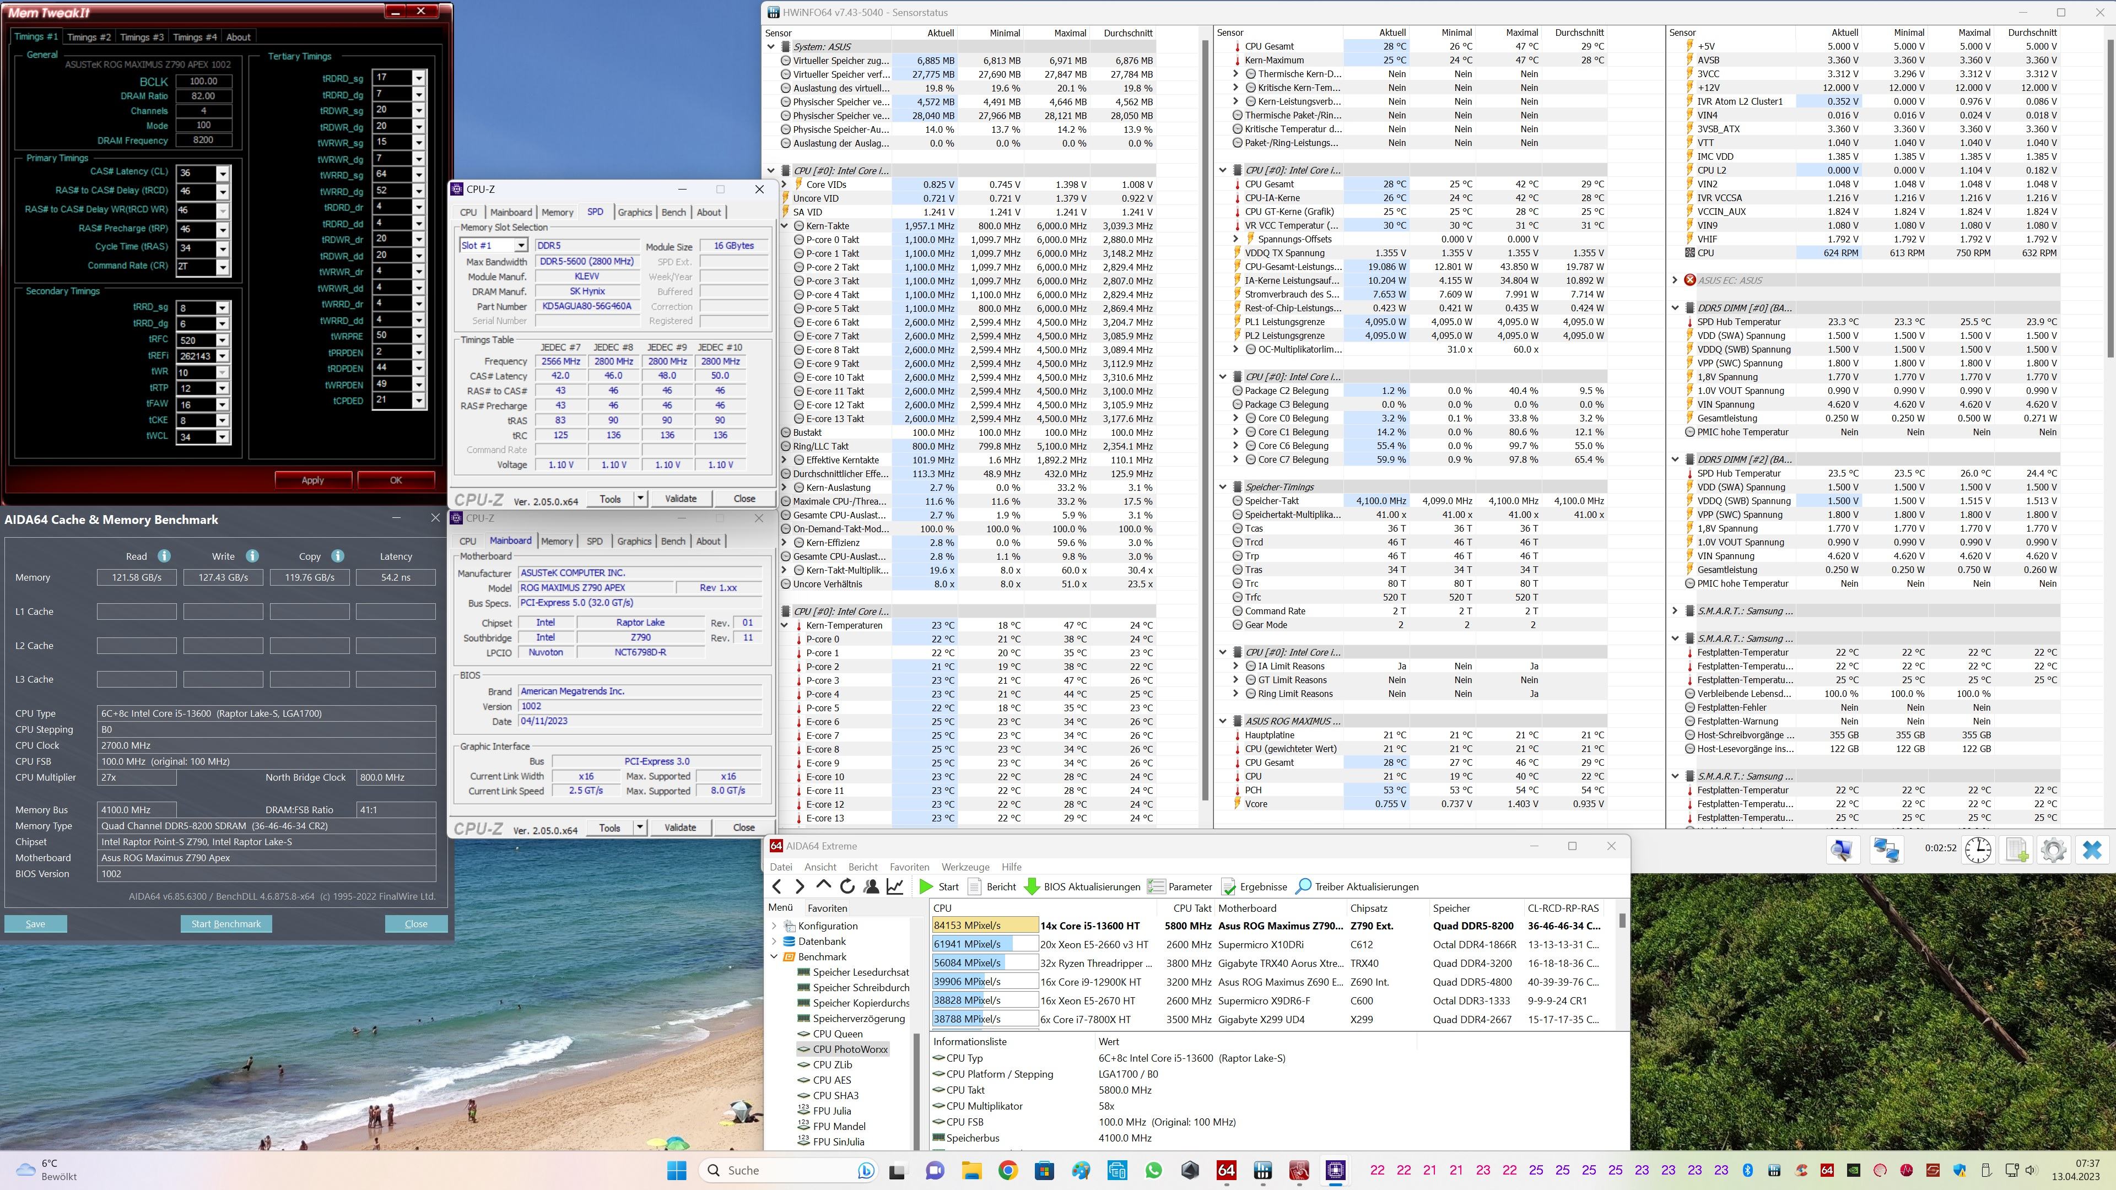Viewport: 2116px width, 1190px height.
Task: Click the green Start benchmark arrow icon
Action: 926,887
